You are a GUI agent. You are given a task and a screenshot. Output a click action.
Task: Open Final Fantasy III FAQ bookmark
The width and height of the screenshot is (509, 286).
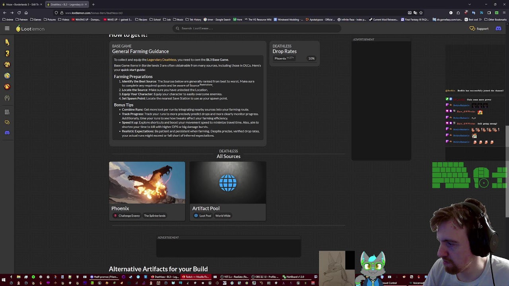tap(415, 19)
